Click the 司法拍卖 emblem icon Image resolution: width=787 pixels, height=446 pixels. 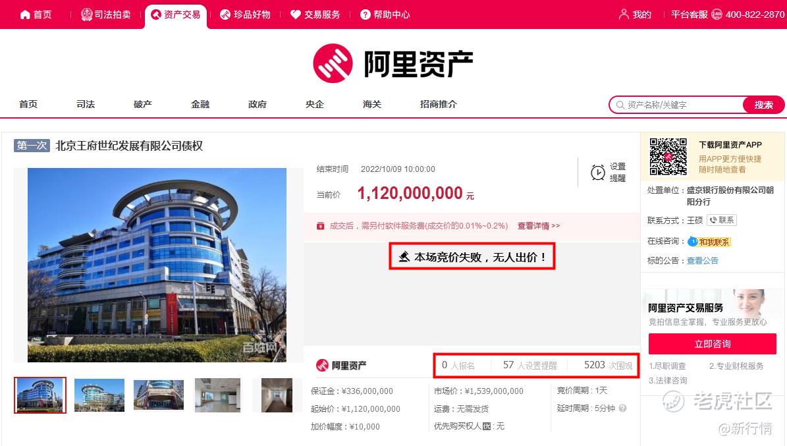86,14
